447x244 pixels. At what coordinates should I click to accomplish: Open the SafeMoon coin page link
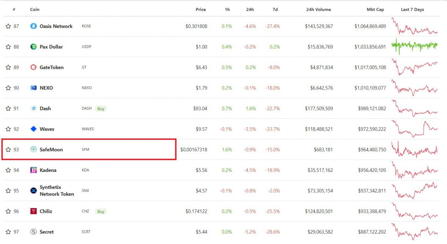pyautogui.click(x=51, y=150)
